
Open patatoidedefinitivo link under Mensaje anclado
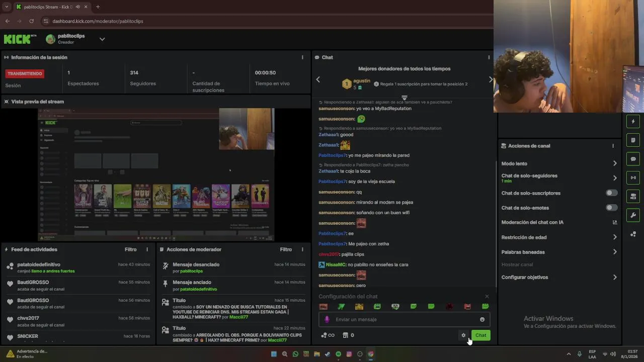(x=198, y=289)
